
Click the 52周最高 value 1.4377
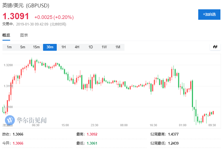pos(174,134)
